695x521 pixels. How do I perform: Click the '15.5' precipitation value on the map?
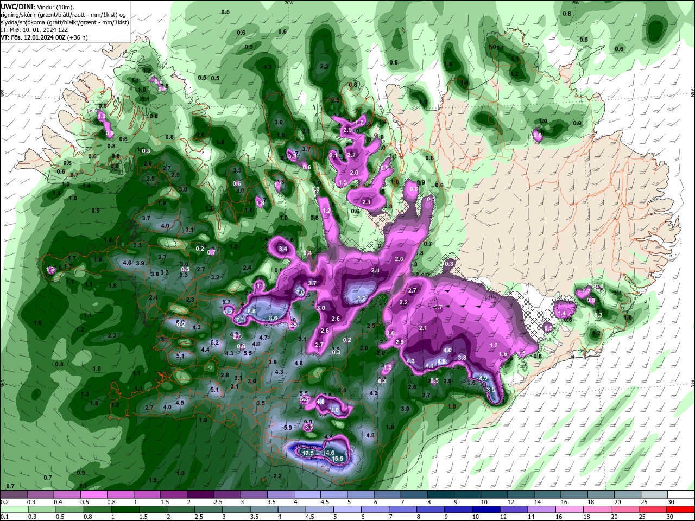tap(338, 459)
